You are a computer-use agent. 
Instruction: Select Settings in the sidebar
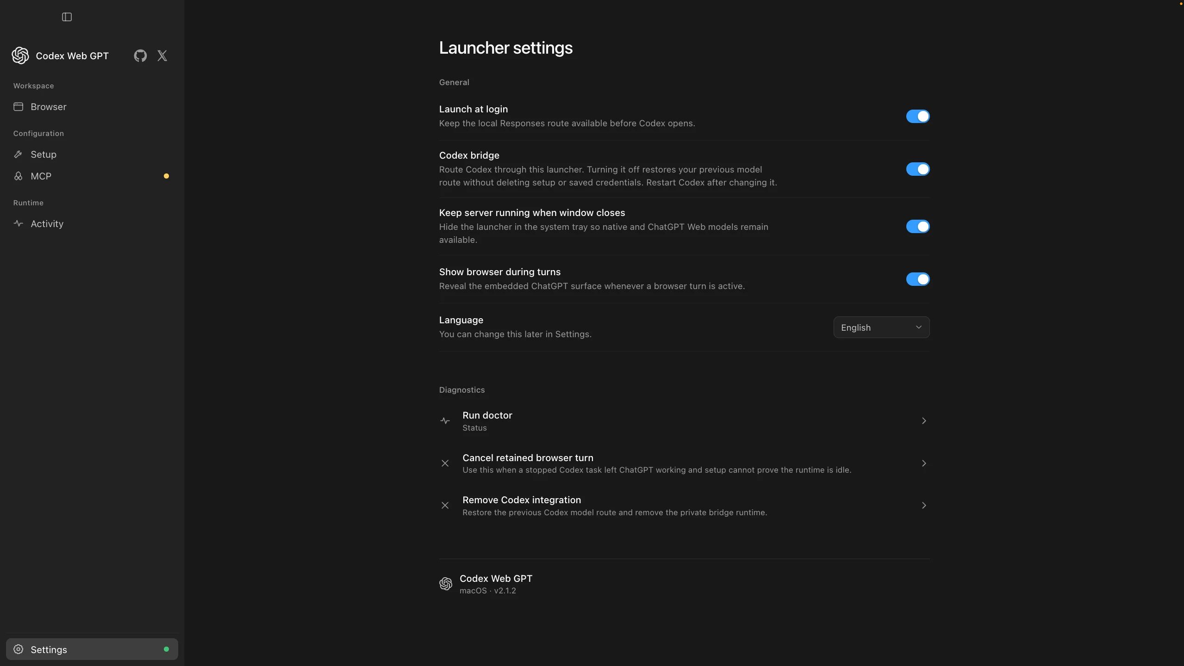(x=92, y=649)
